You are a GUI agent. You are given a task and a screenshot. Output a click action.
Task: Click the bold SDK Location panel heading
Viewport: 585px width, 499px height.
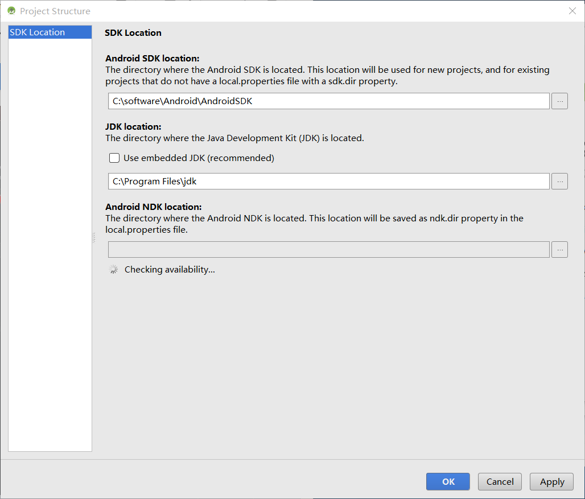point(133,33)
